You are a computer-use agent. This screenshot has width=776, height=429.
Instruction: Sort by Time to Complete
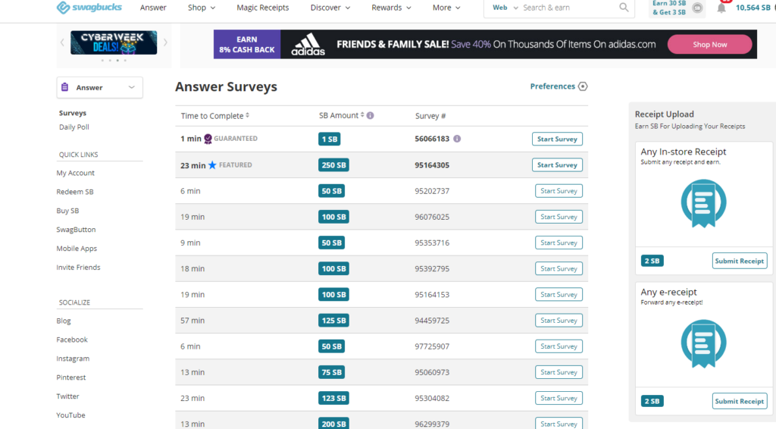coord(247,116)
